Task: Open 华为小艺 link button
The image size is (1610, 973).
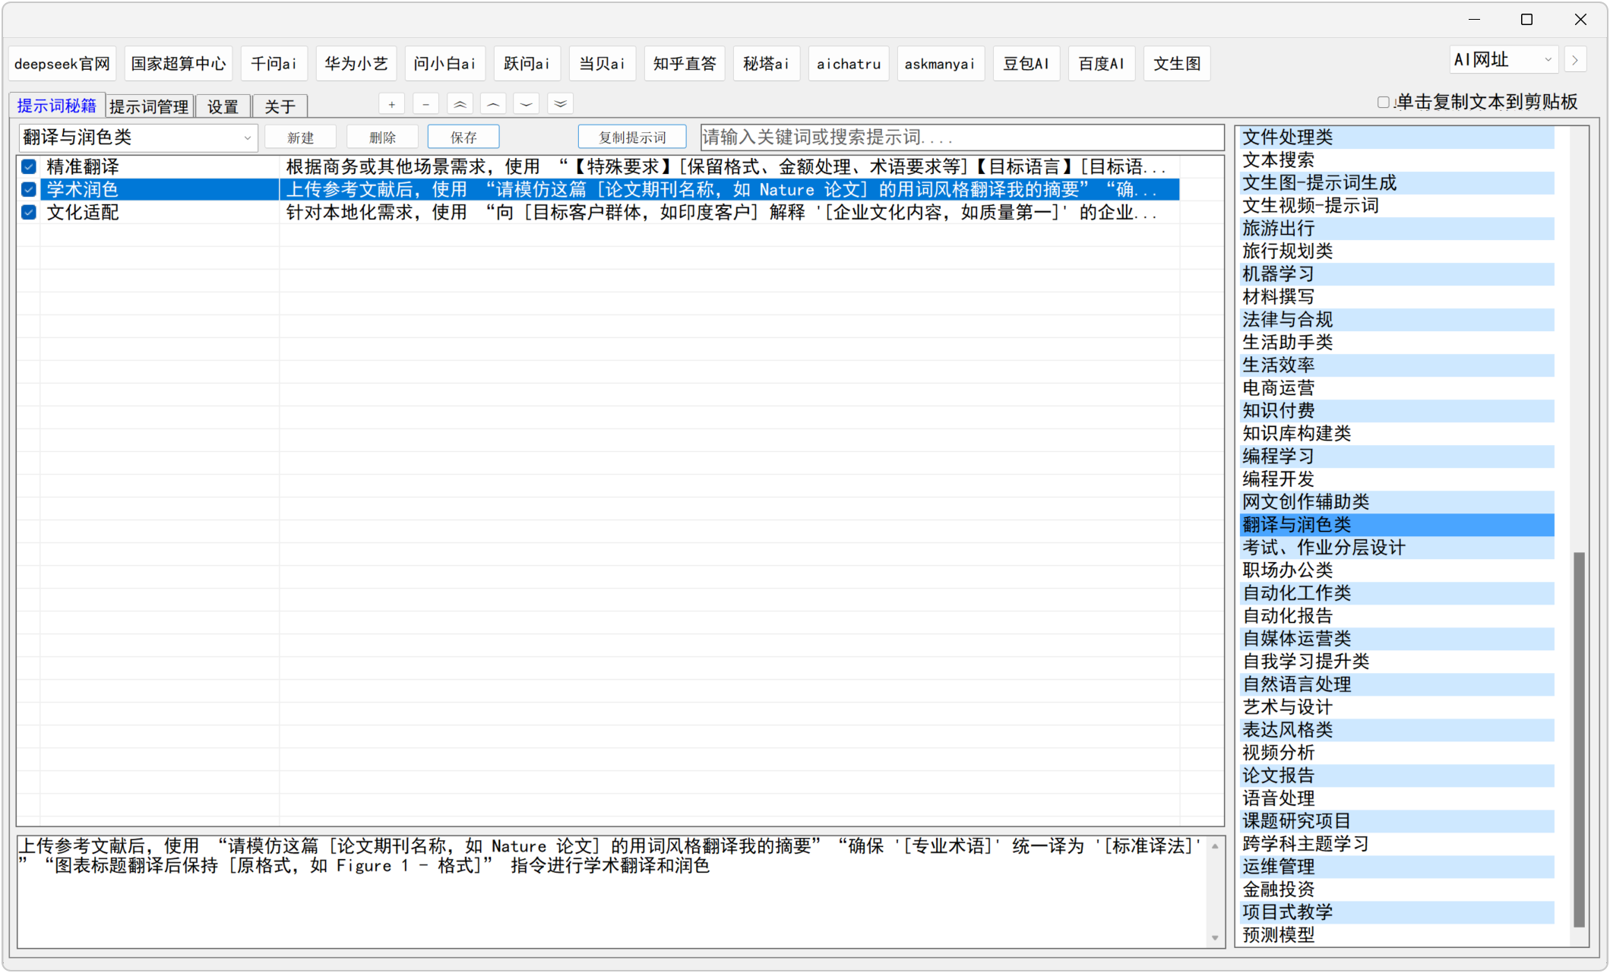Action: [356, 64]
